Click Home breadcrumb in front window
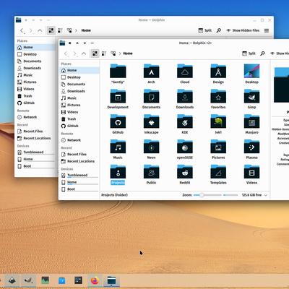289x289 pixels. 128,53
